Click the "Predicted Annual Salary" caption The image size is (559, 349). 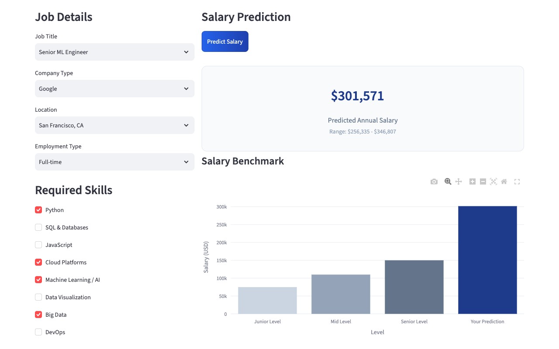pos(362,120)
